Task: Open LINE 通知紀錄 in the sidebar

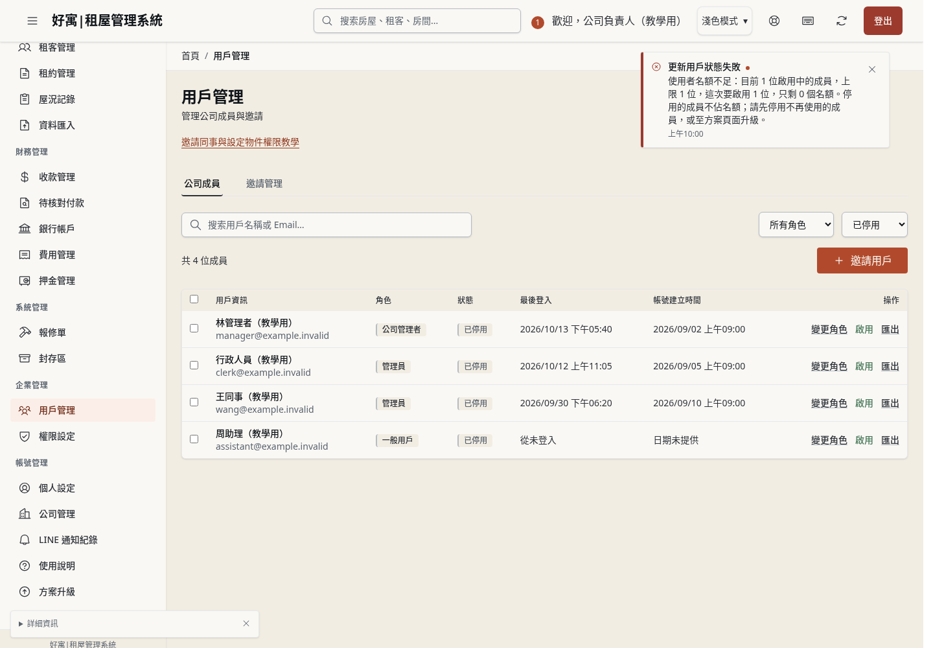Action: [83, 540]
